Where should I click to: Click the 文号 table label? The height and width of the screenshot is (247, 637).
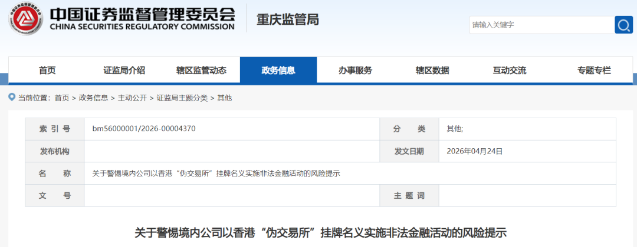click(55, 196)
